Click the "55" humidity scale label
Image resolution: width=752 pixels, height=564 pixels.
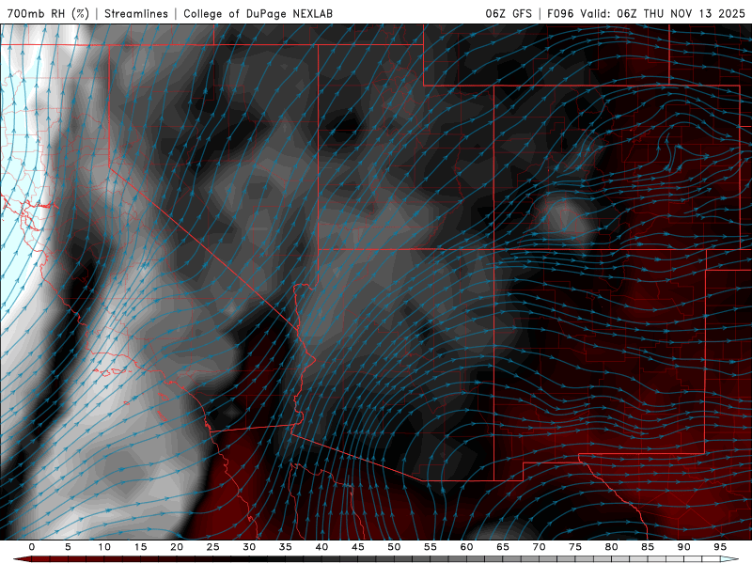pos(430,547)
